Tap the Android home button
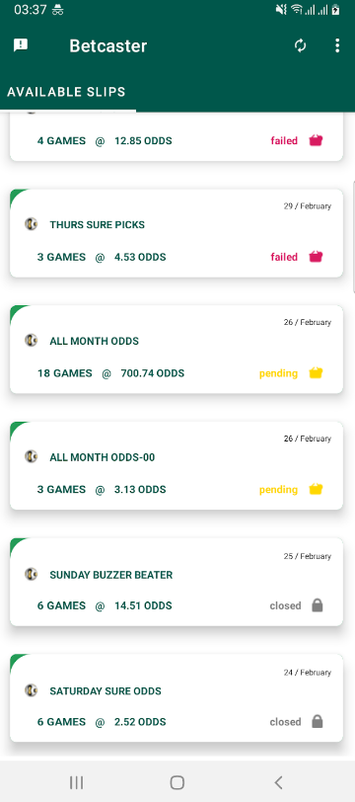 tap(177, 782)
